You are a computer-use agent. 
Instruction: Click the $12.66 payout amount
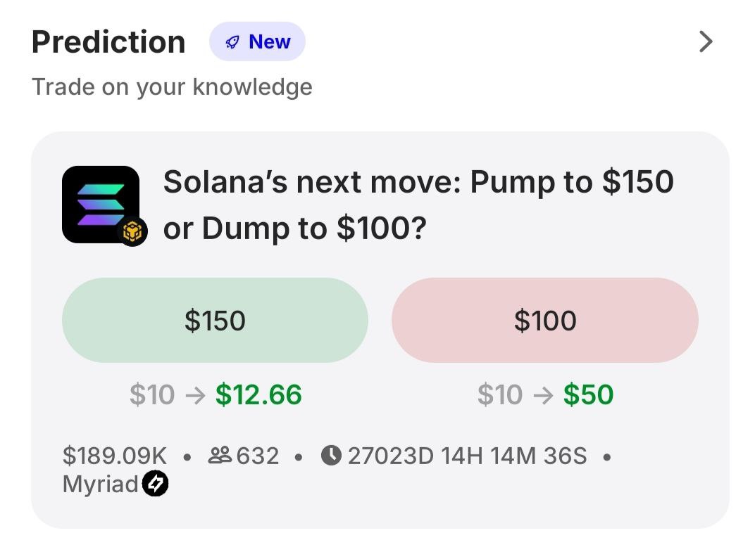(258, 395)
